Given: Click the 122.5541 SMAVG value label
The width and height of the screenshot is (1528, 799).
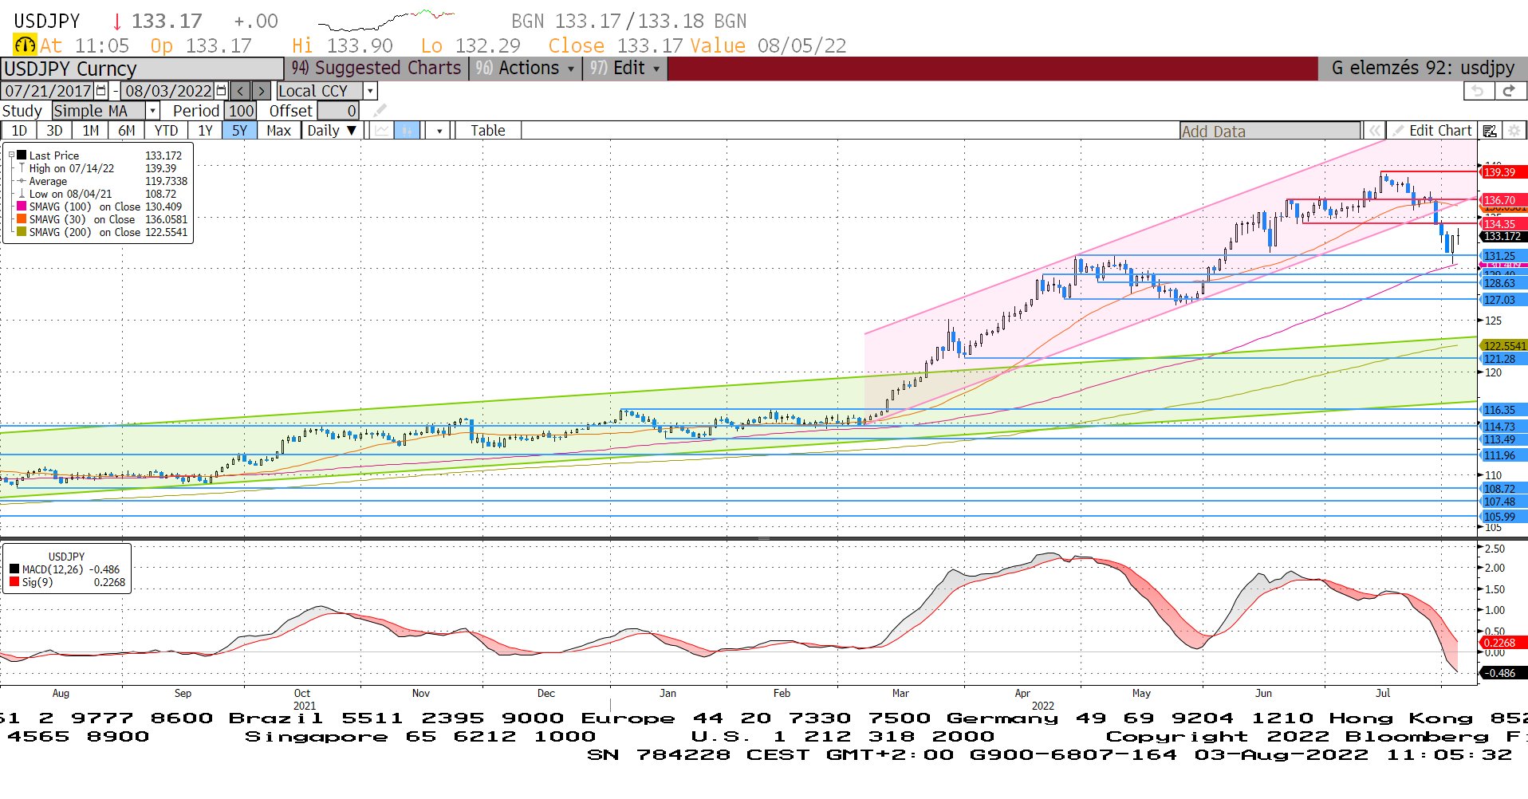Looking at the screenshot, I should (1504, 345).
